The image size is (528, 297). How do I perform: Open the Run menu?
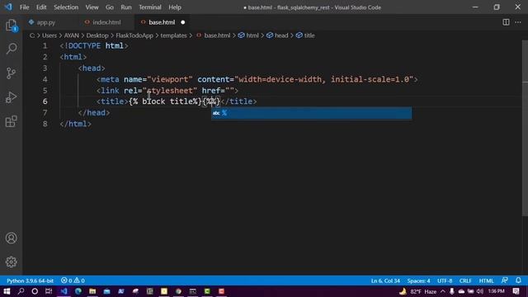tap(126, 7)
